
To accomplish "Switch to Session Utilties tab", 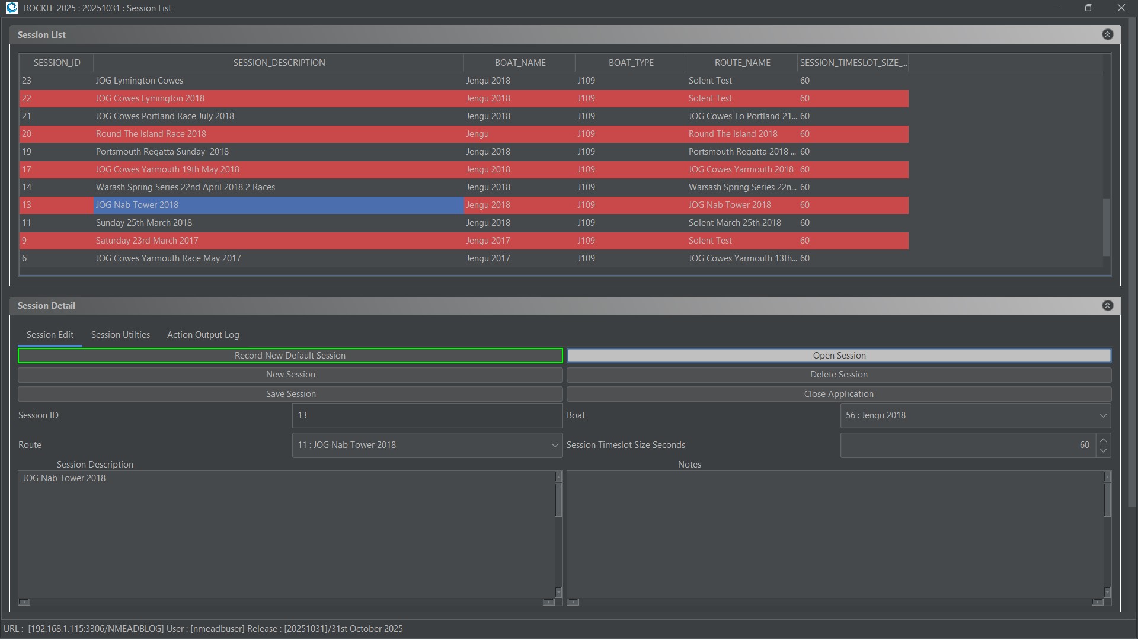I will (x=120, y=335).
